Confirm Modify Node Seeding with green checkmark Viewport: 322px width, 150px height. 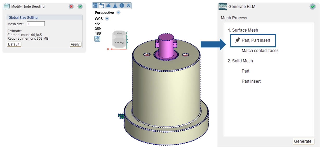coord(80,6)
